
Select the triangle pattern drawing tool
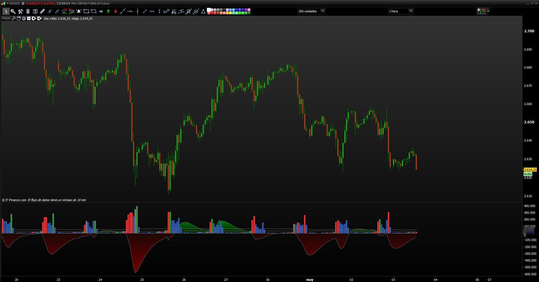pos(72,11)
